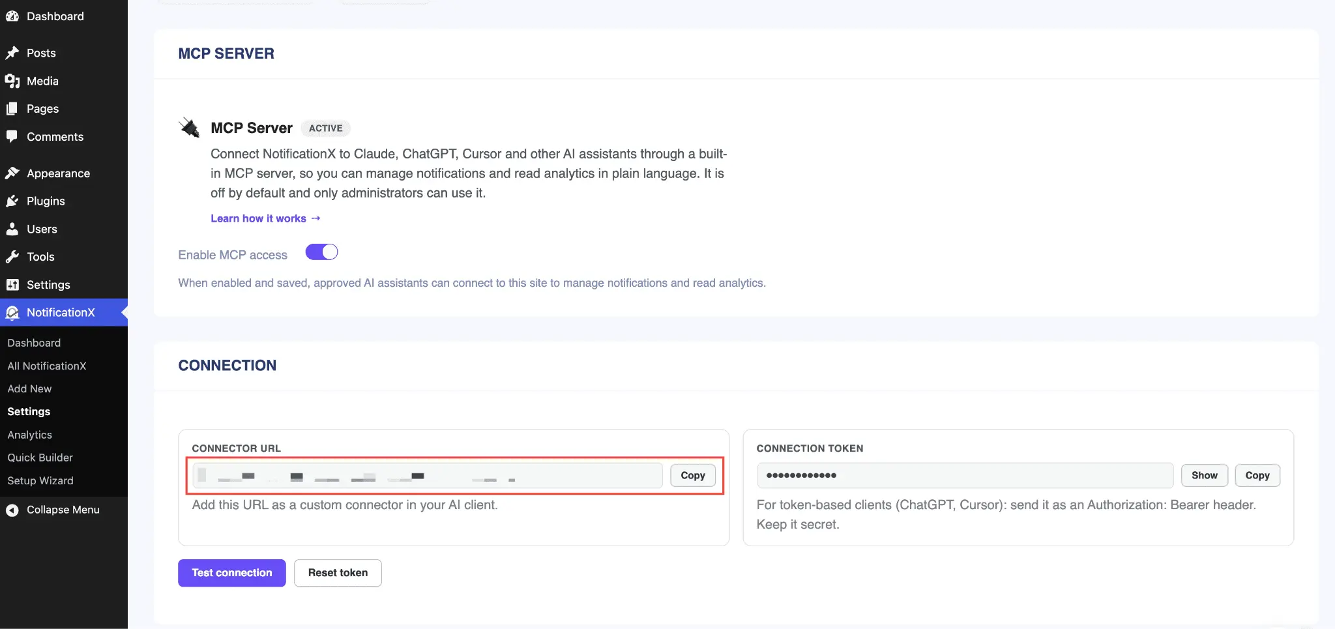Screen dimensions: 1335x629
Task: Click the Pages document icon
Action: click(12, 109)
